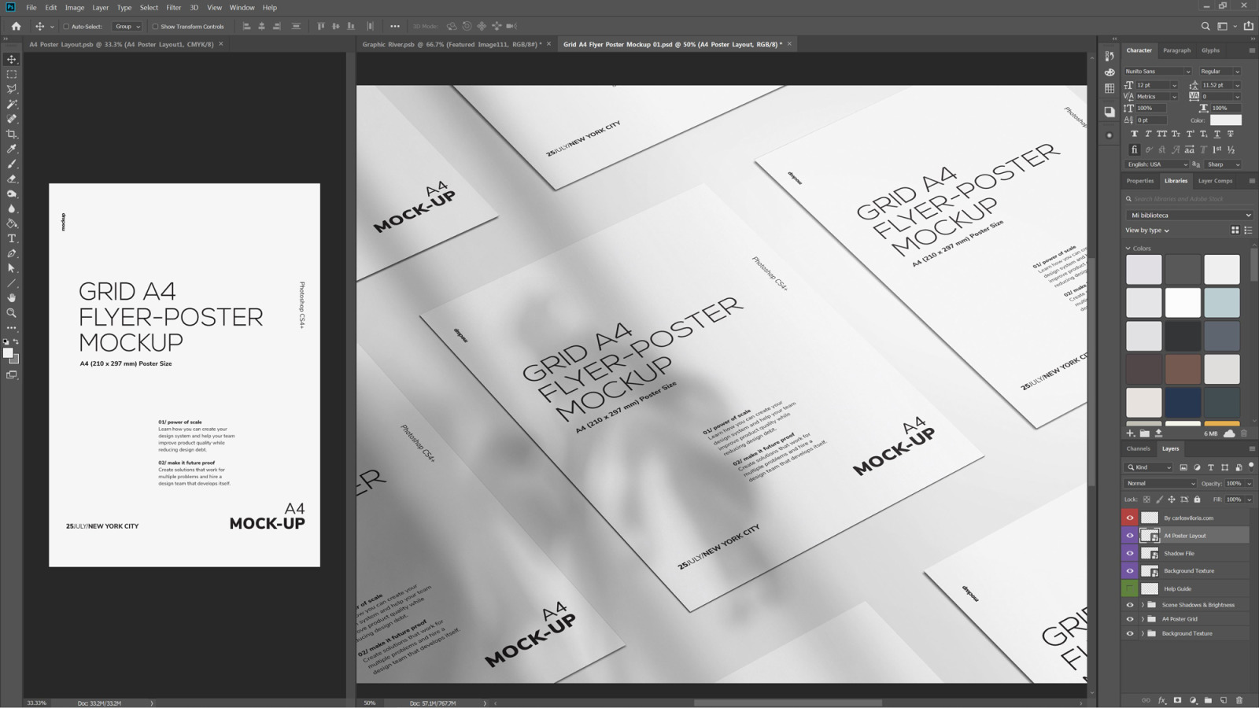
Task: Open the Mi biblioteca library dropdown
Action: pos(1189,215)
